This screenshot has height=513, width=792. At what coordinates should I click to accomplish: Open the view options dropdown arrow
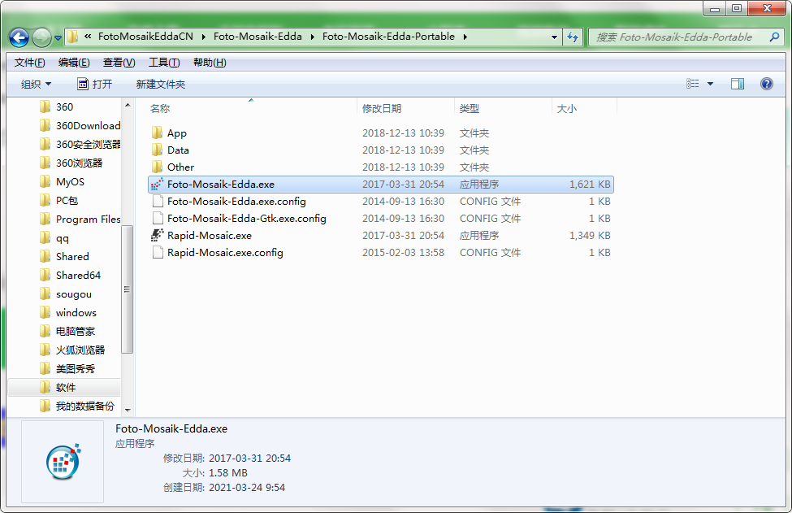tap(710, 84)
